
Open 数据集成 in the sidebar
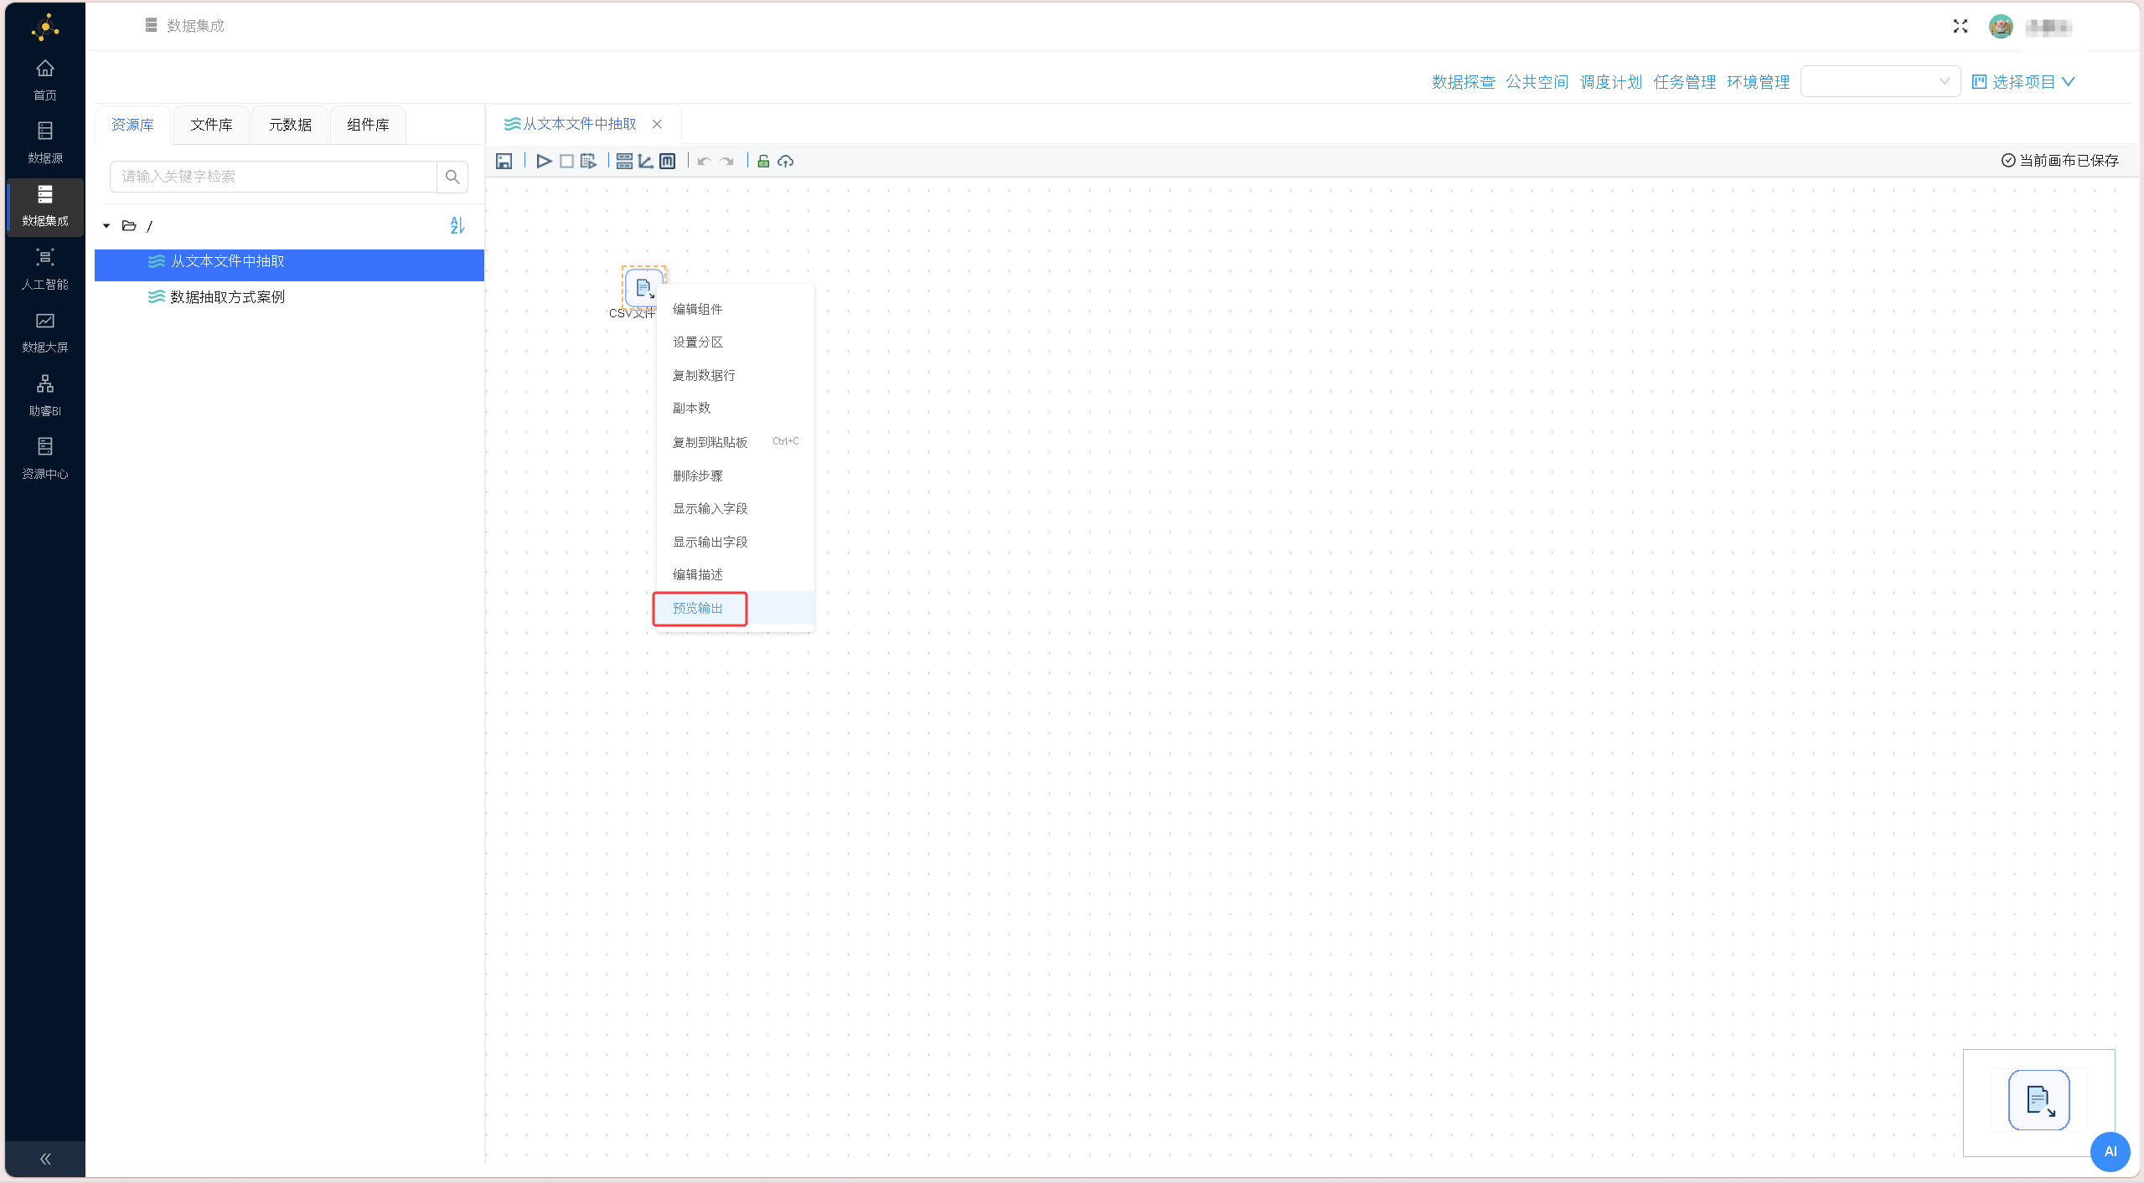(45, 206)
